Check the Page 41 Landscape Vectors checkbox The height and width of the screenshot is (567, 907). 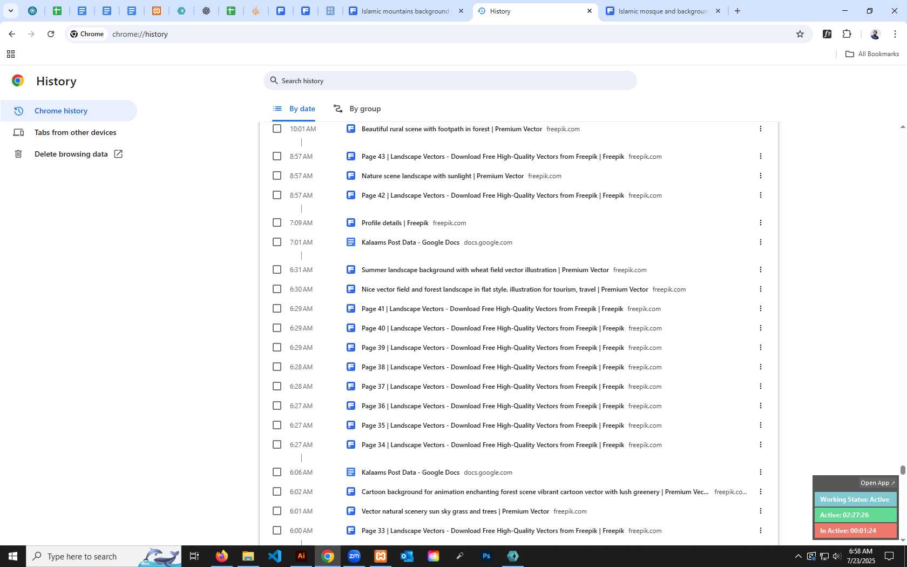[x=277, y=308]
